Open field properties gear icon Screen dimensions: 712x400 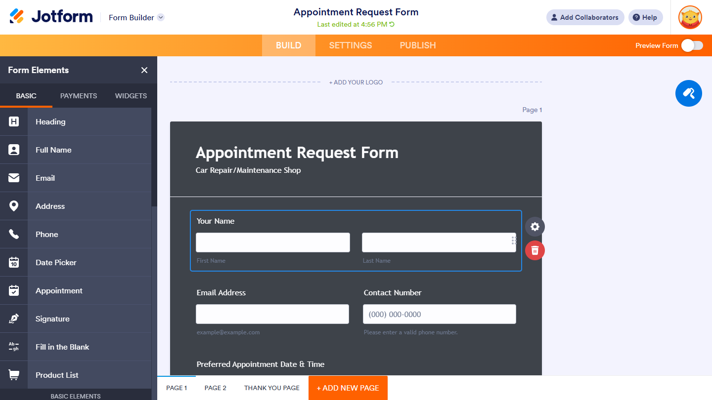534,227
